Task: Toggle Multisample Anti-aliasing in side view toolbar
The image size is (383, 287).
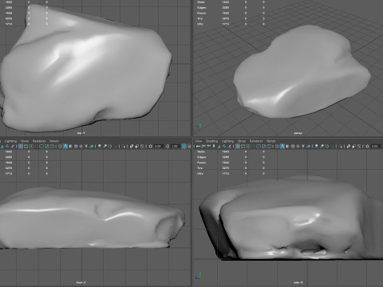Action: [x=327, y=146]
